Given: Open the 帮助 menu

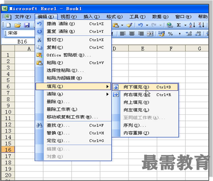Looking at the screenshot, I should point(203,16).
